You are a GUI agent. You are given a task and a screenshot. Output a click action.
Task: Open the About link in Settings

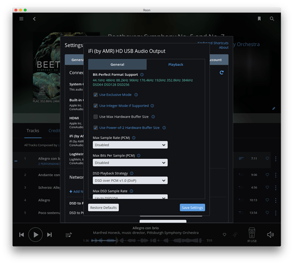pyautogui.click(x=224, y=48)
